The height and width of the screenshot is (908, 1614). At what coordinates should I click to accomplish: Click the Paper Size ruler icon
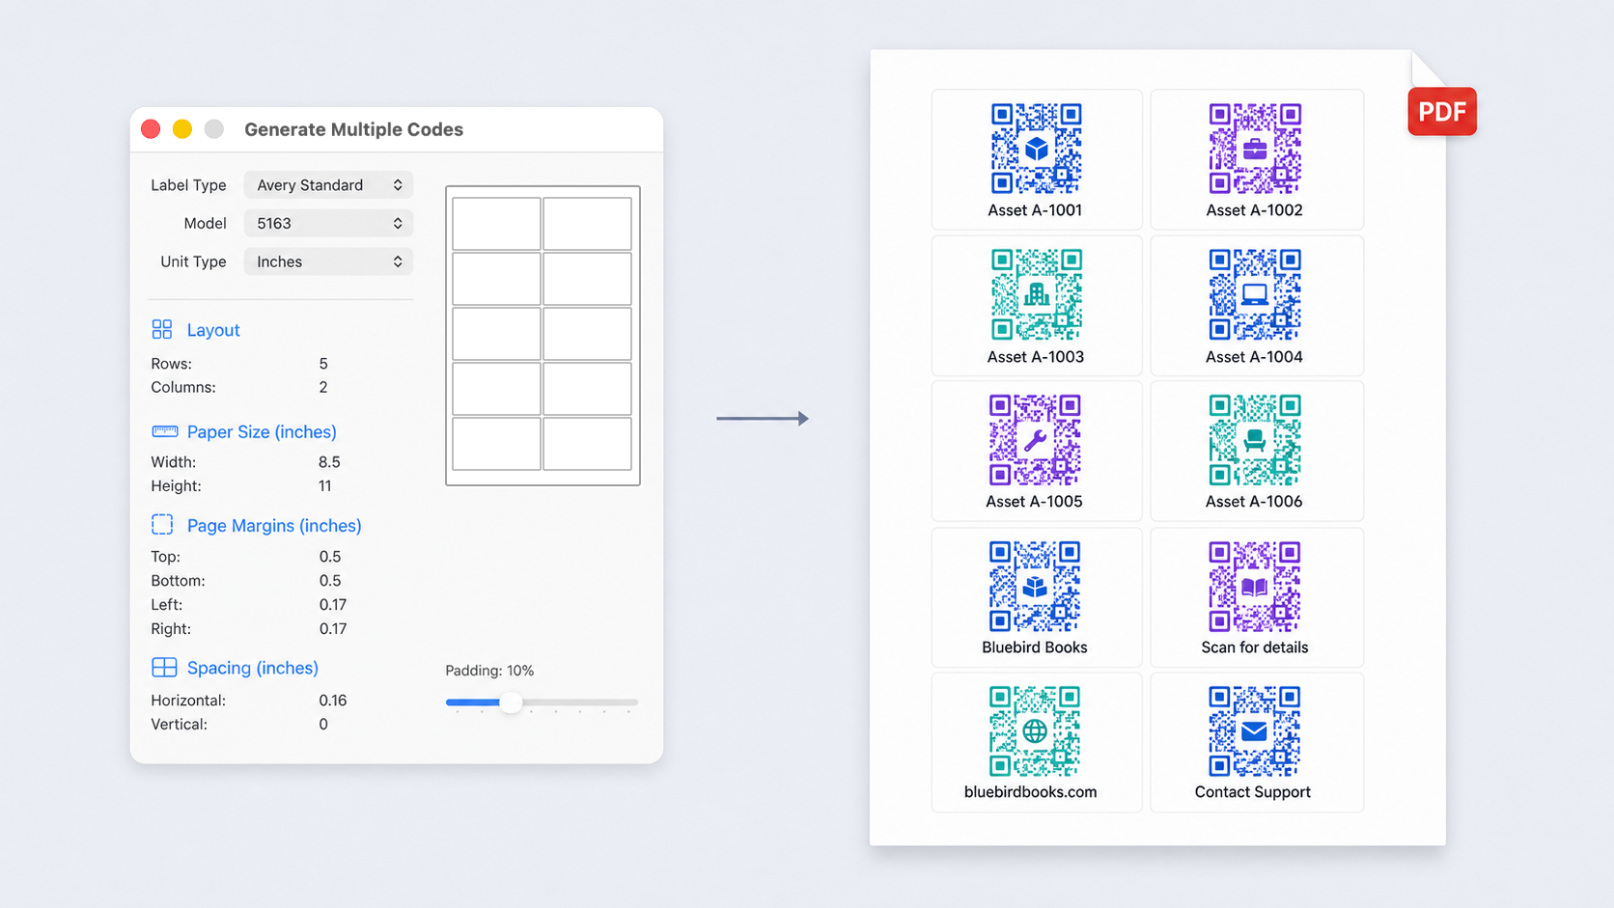point(165,431)
